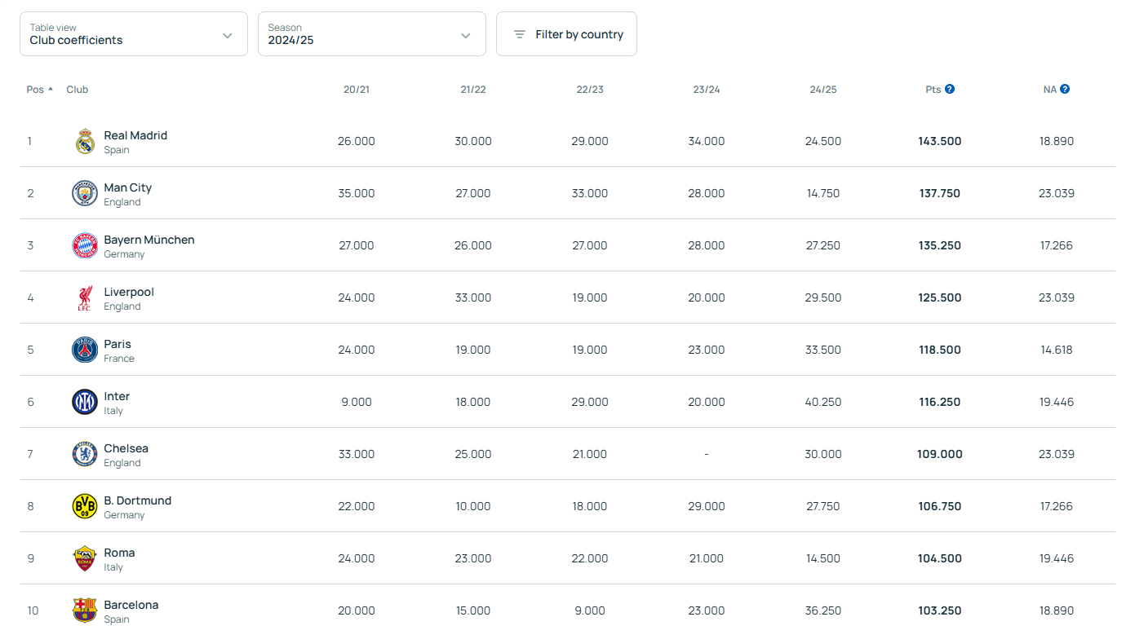The width and height of the screenshot is (1126, 639).
Task: Click the Pts column header label
Action: (x=933, y=90)
